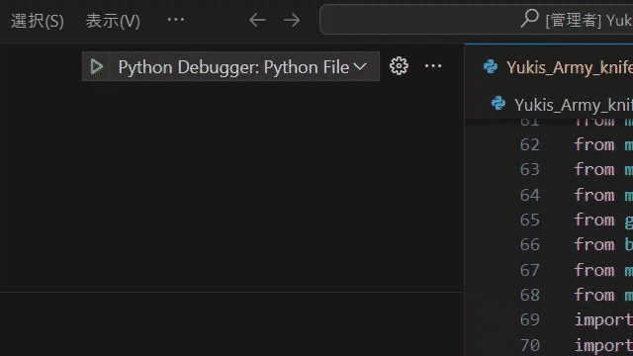633x356 pixels.
Task: Open launch.json via gear icon
Action: (x=399, y=66)
